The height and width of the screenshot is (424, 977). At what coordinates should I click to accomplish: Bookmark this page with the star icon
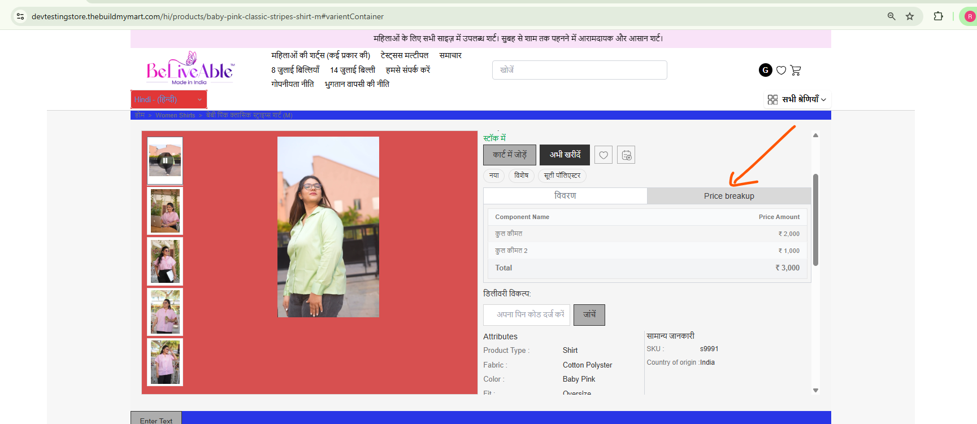tap(910, 16)
